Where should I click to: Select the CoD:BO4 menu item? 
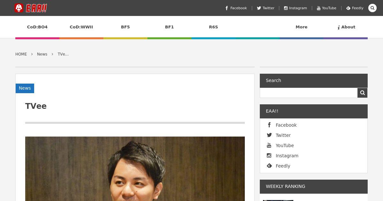pos(37,27)
